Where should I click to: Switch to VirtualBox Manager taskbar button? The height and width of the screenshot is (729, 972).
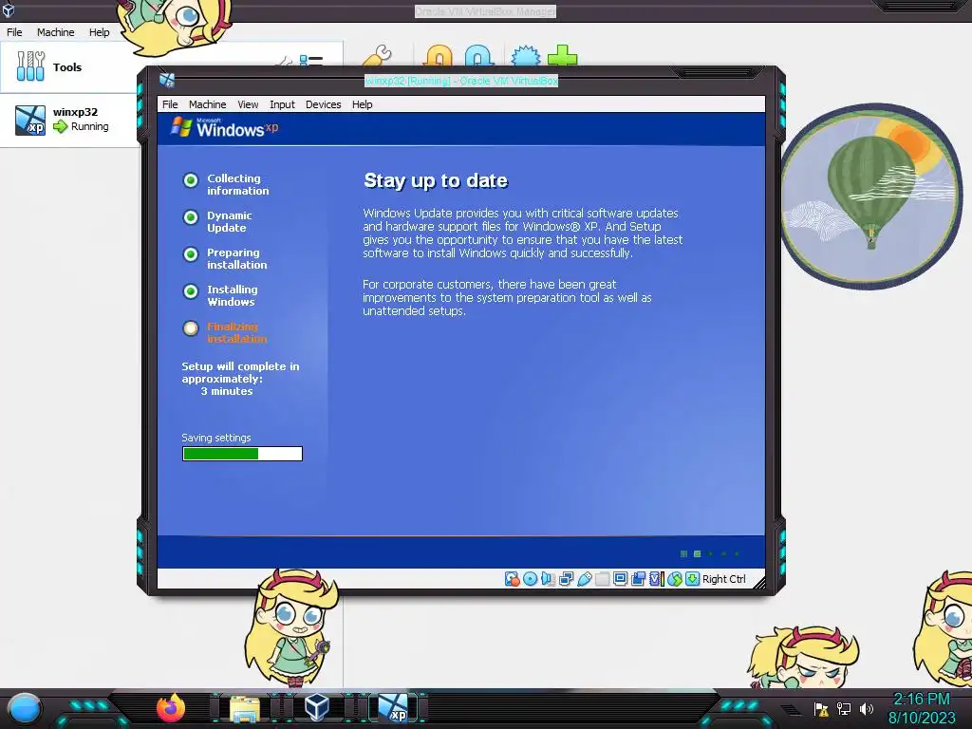point(317,708)
